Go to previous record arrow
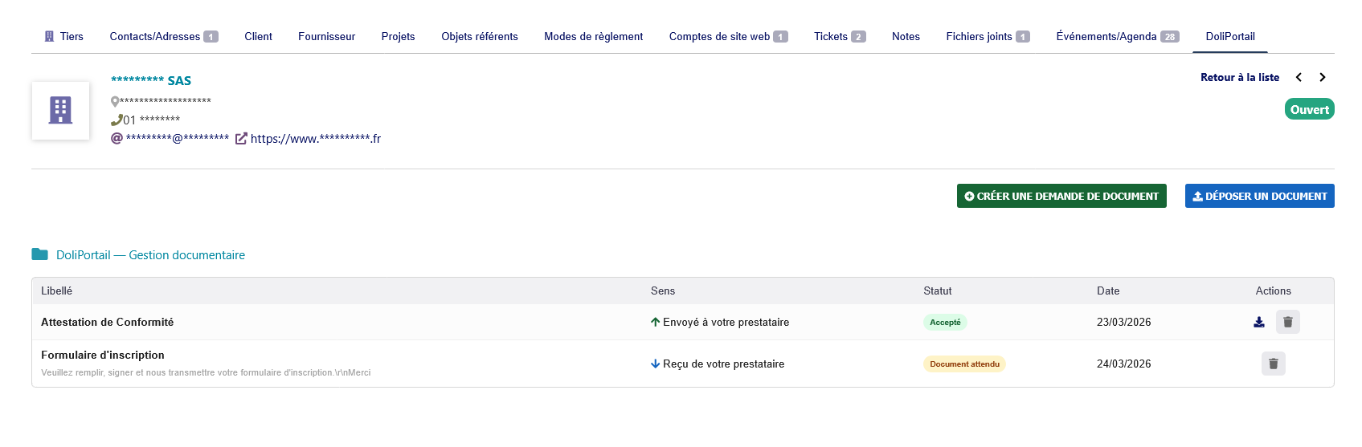The image size is (1362, 447). 1299,77
